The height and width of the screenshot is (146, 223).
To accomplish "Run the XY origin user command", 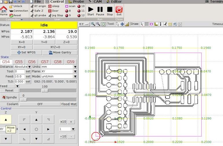I will [38, 6].
